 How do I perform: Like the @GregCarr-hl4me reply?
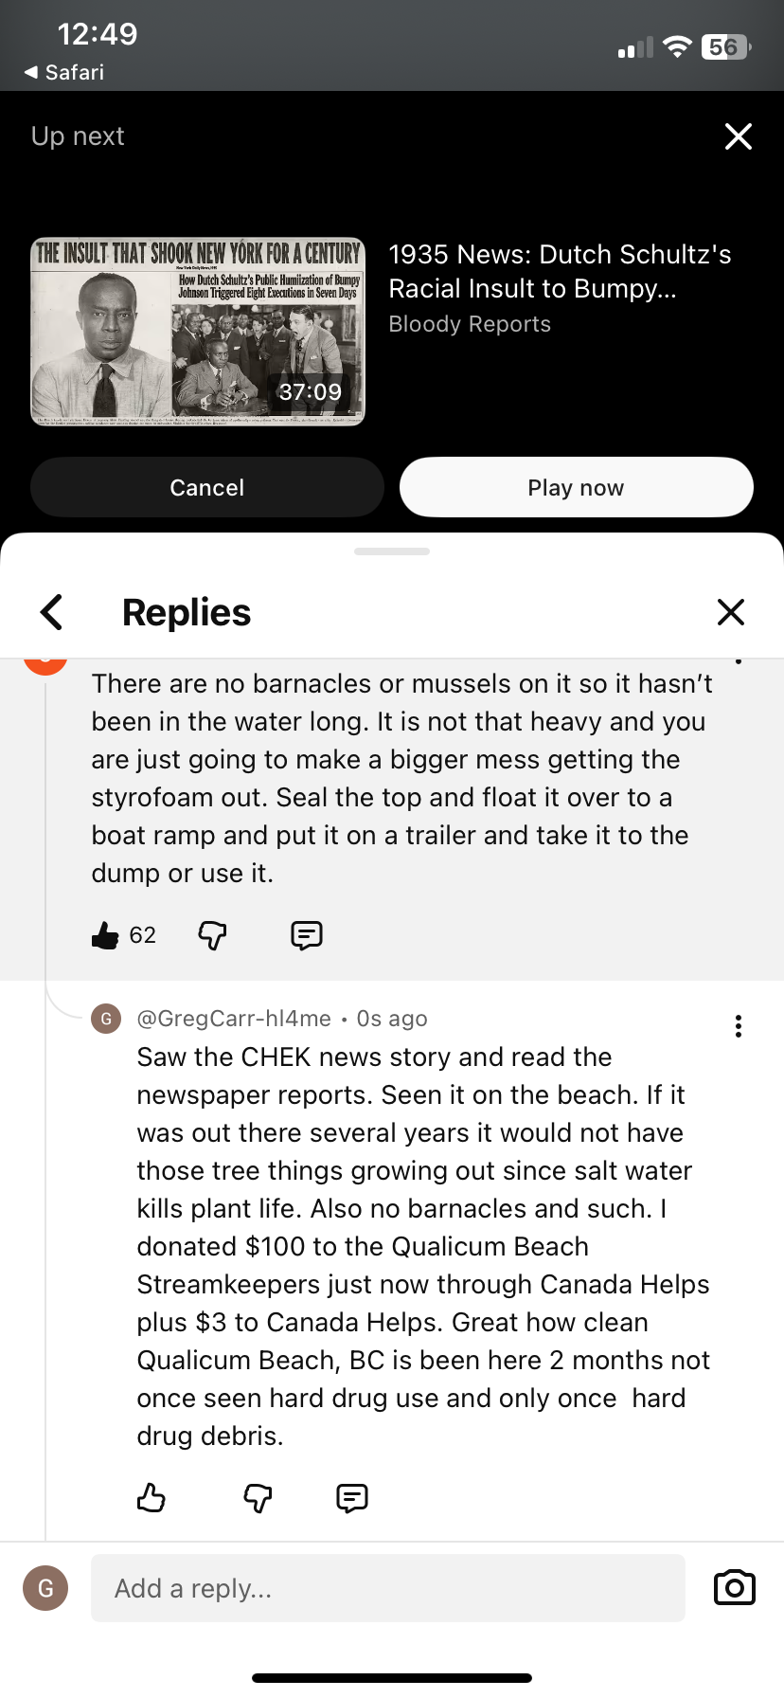151,1497
